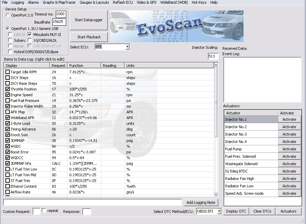Open Graphs & MapTracer menu

pyautogui.click(x=59, y=2)
